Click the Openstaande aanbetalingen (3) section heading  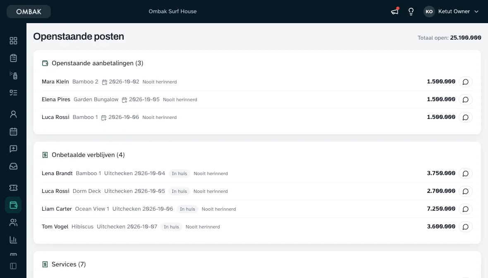98,63
